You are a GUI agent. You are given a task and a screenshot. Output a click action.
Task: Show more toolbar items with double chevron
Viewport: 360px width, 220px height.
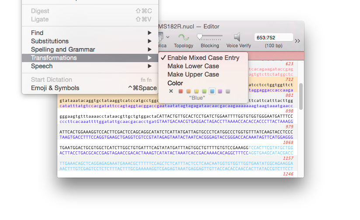point(297,41)
